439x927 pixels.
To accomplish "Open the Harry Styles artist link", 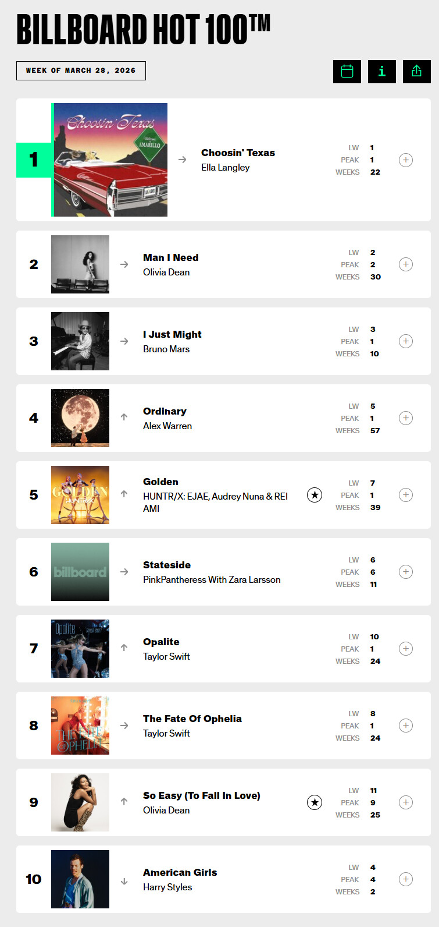I will (x=167, y=887).
